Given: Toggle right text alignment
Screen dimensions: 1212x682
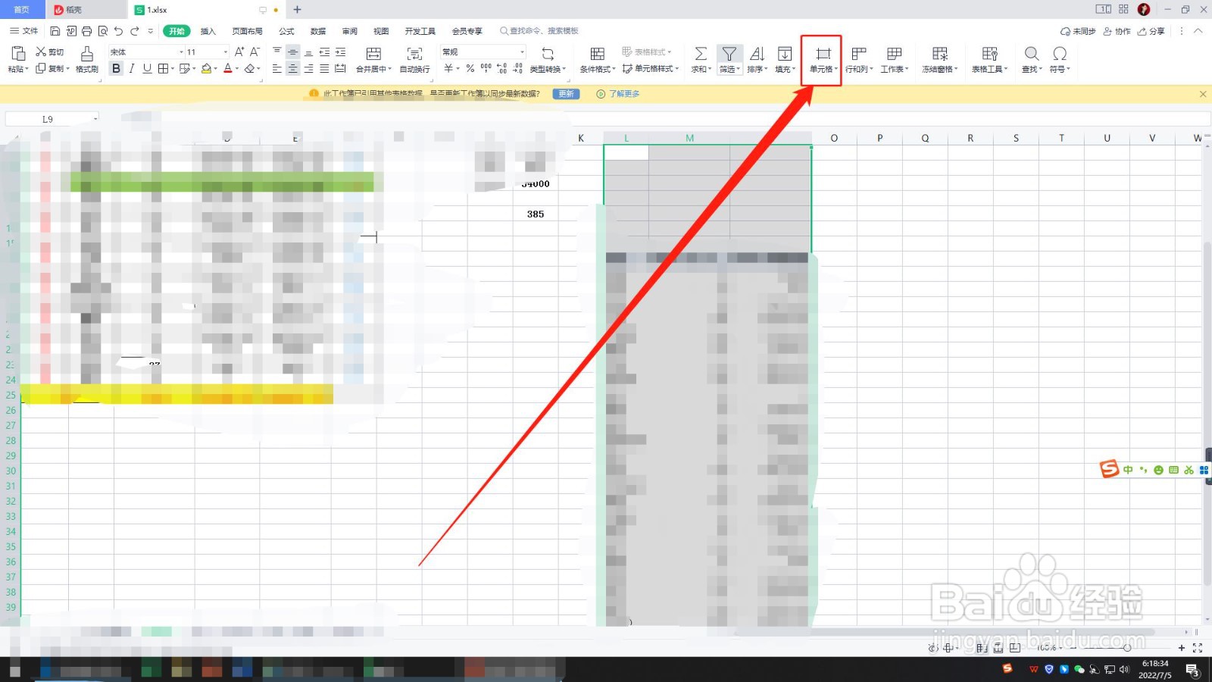Looking at the screenshot, I should coord(308,68).
